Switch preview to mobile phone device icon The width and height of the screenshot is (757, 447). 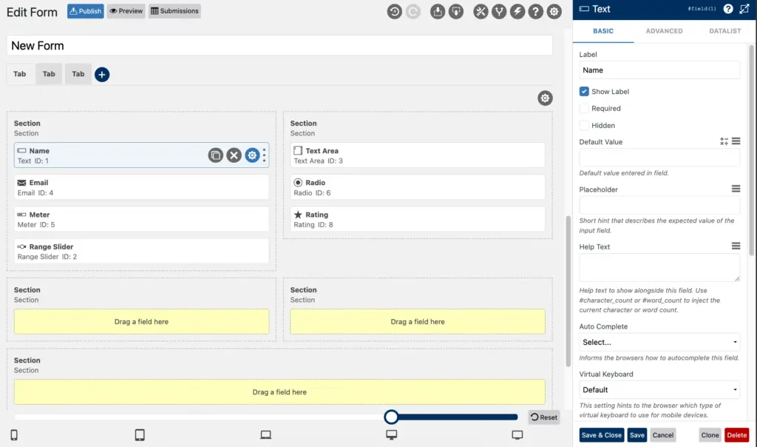(15, 436)
